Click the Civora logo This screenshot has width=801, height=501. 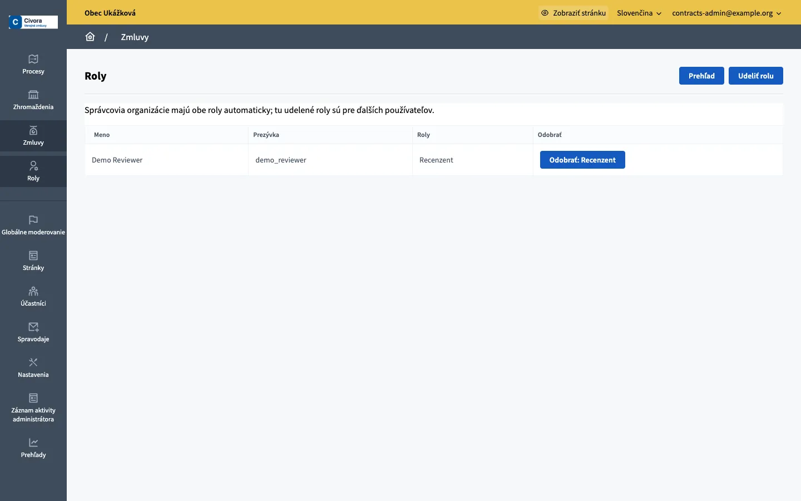click(33, 22)
